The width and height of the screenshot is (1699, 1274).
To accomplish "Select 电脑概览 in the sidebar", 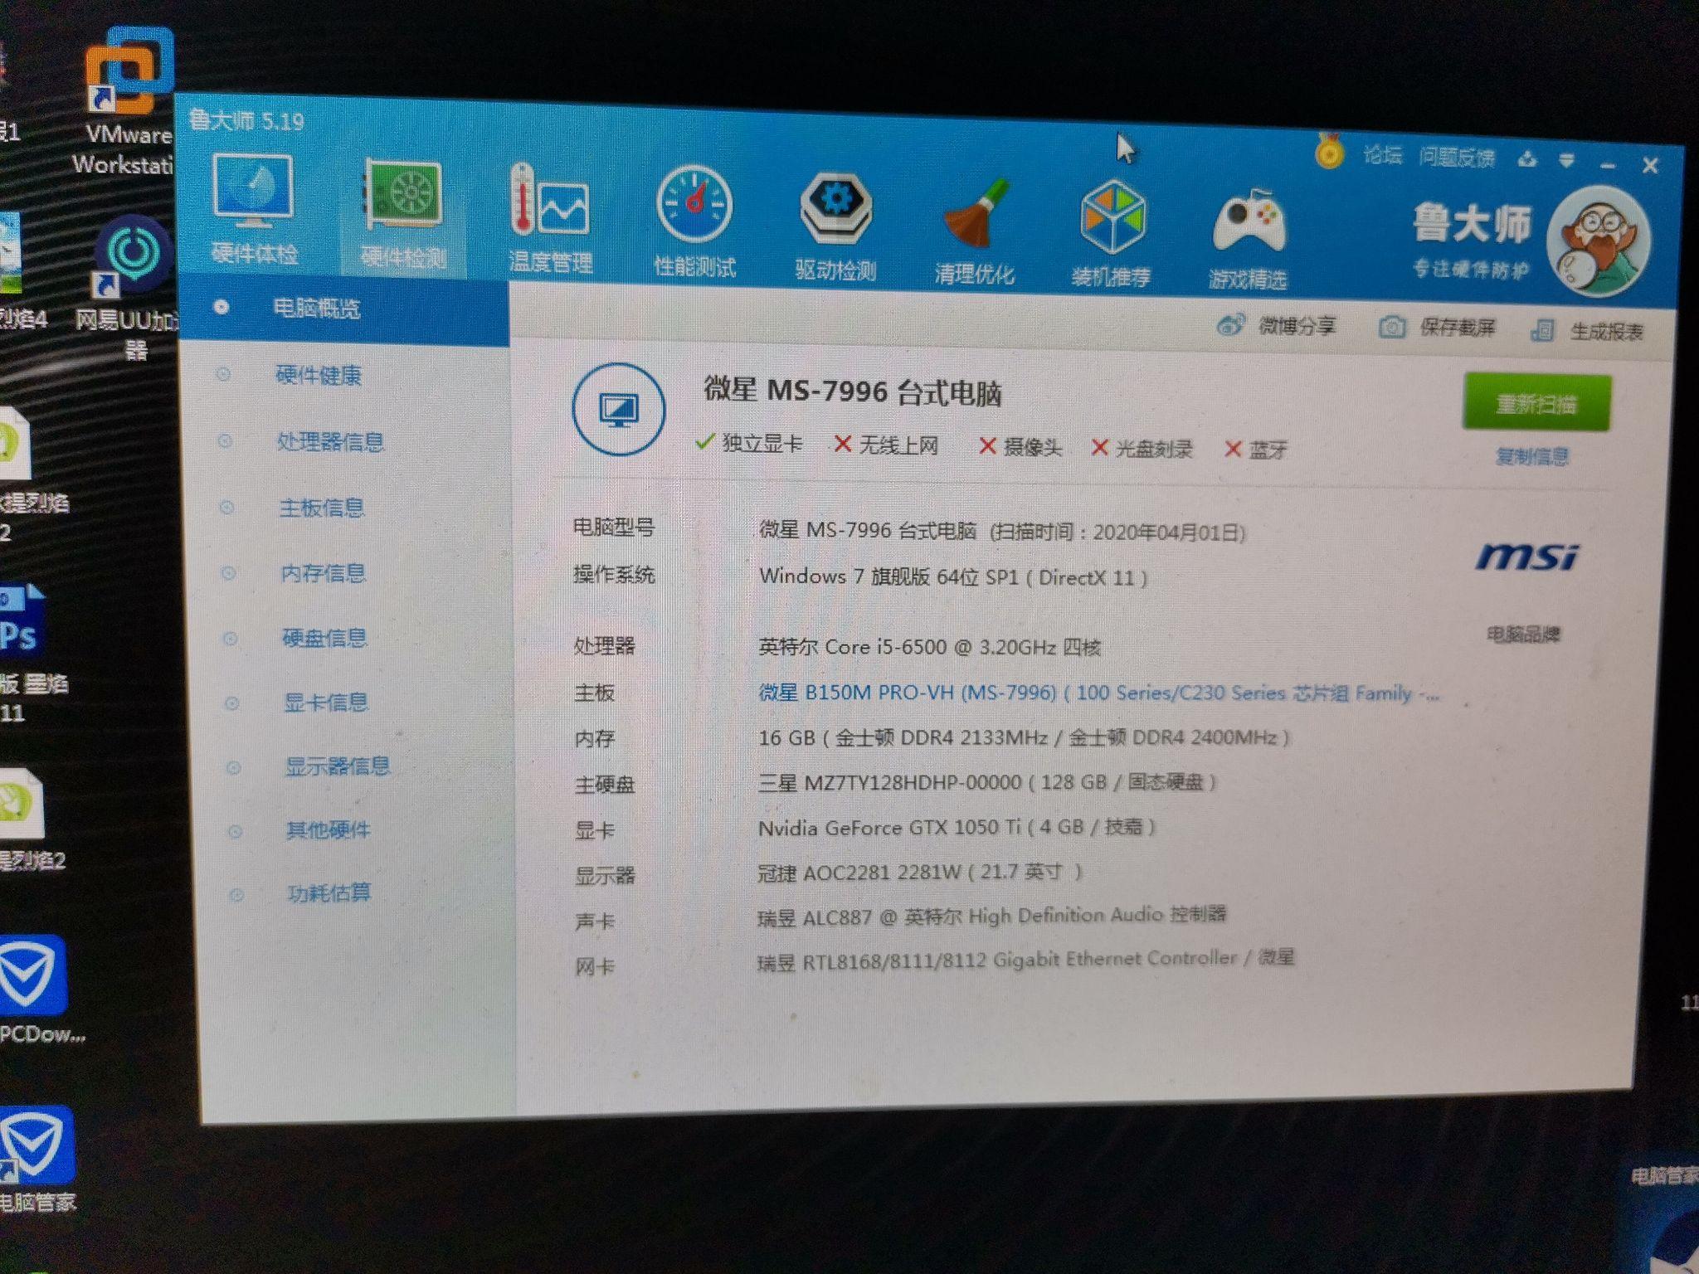I will click(x=343, y=309).
